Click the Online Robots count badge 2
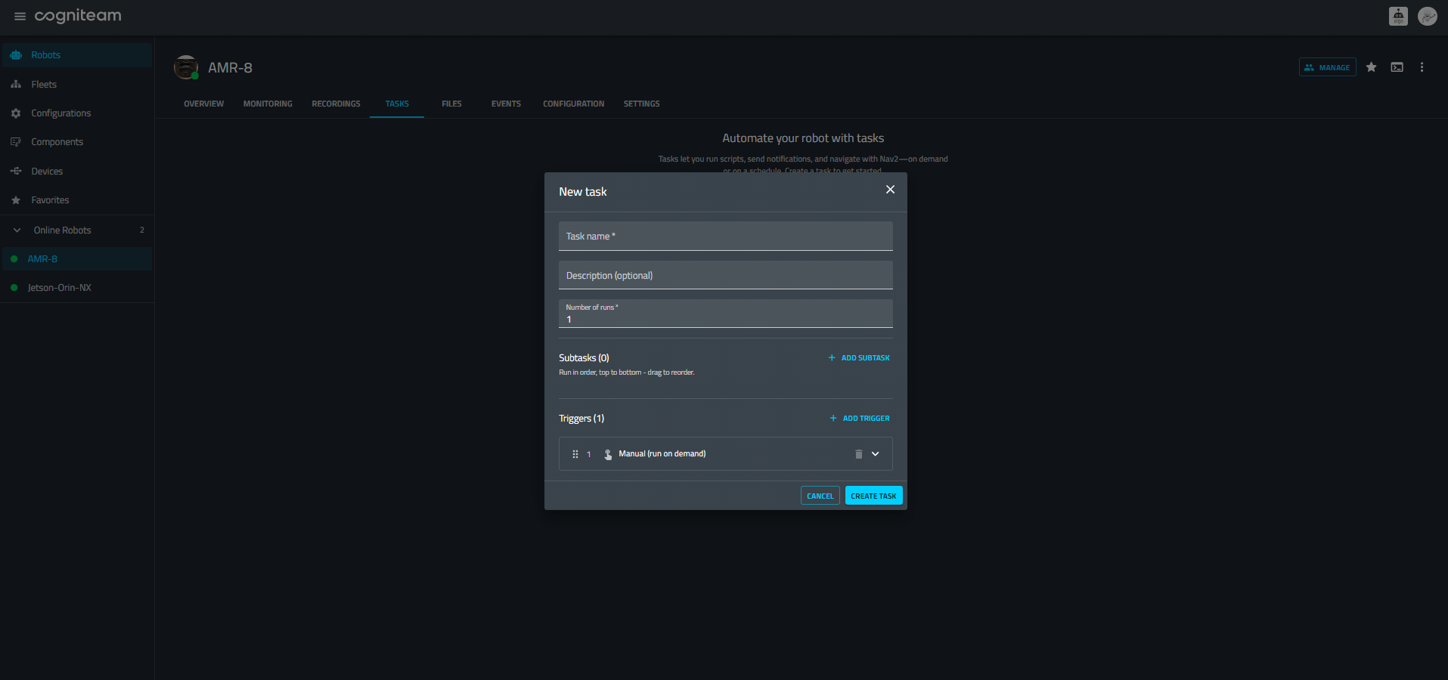This screenshot has height=680, width=1448. (x=142, y=230)
